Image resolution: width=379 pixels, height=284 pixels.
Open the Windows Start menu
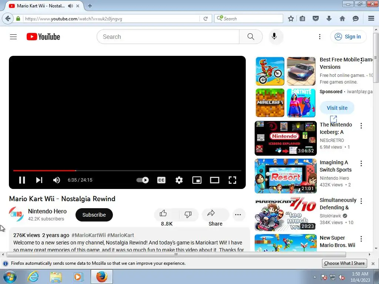tap(10, 277)
